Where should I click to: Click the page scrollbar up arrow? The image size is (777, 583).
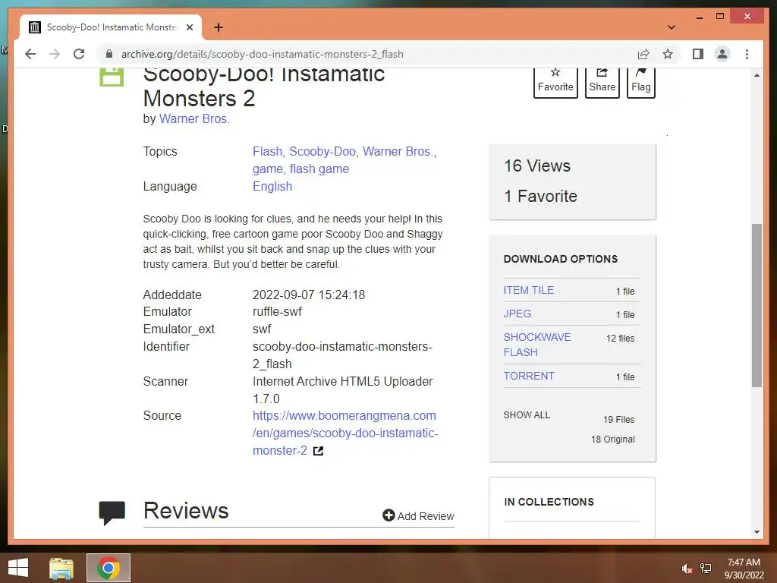click(757, 75)
